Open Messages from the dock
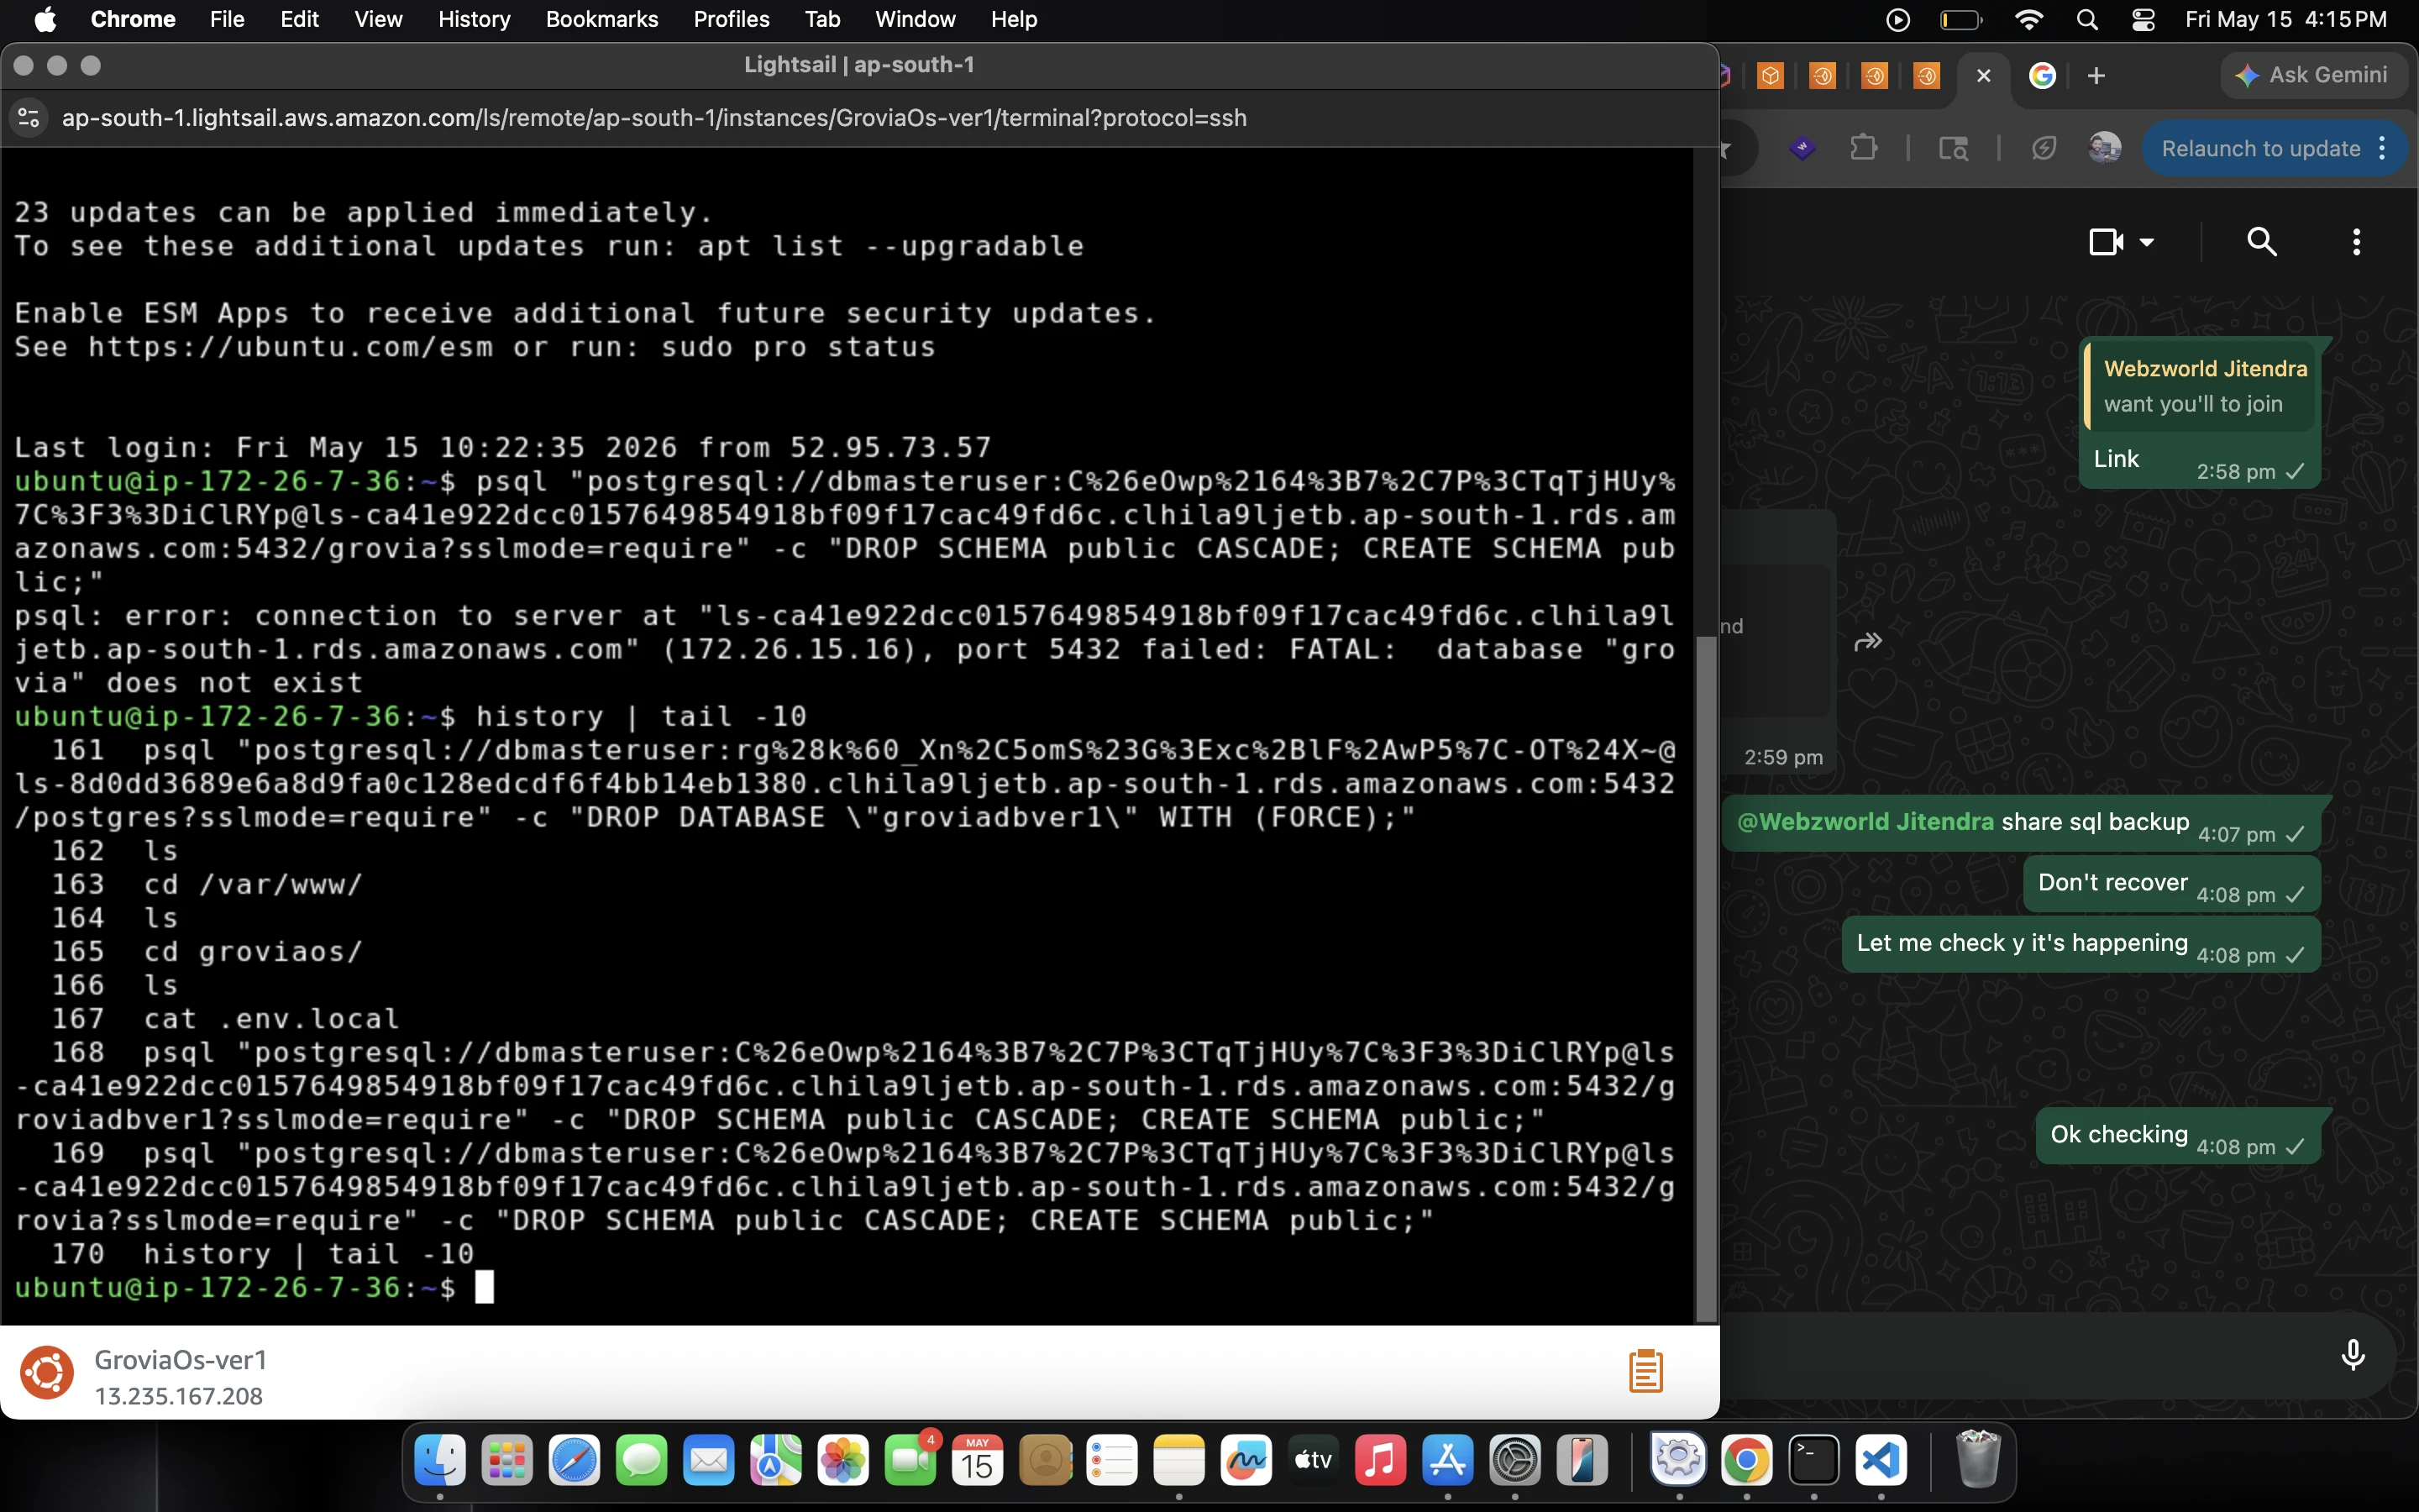 641,1461
